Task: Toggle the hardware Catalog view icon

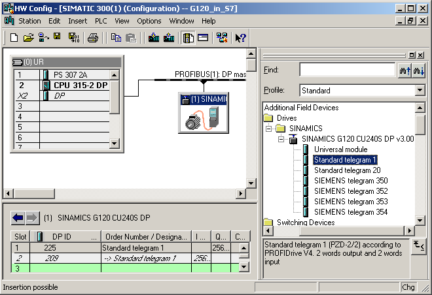Action: click(188, 38)
